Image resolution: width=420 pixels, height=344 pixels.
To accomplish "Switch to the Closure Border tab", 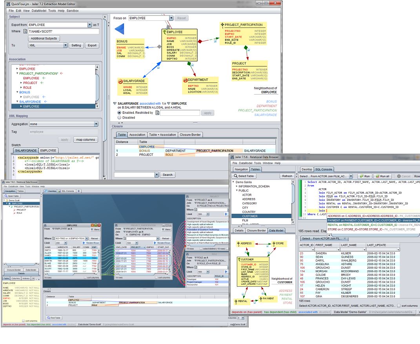I will 190,135.
